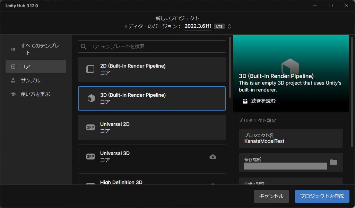Viewport: 355px width, 208px height.
Task: Close the Unity Hub window
Action: pyautogui.click(x=346, y=6)
